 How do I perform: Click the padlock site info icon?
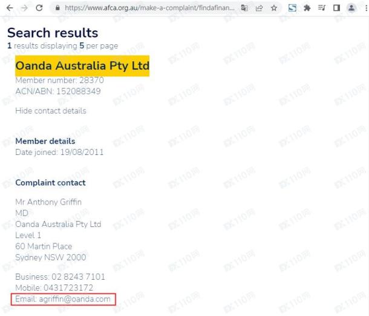pos(58,8)
